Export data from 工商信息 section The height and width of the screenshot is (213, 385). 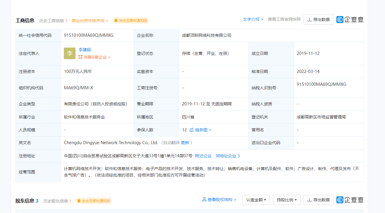[318, 20]
